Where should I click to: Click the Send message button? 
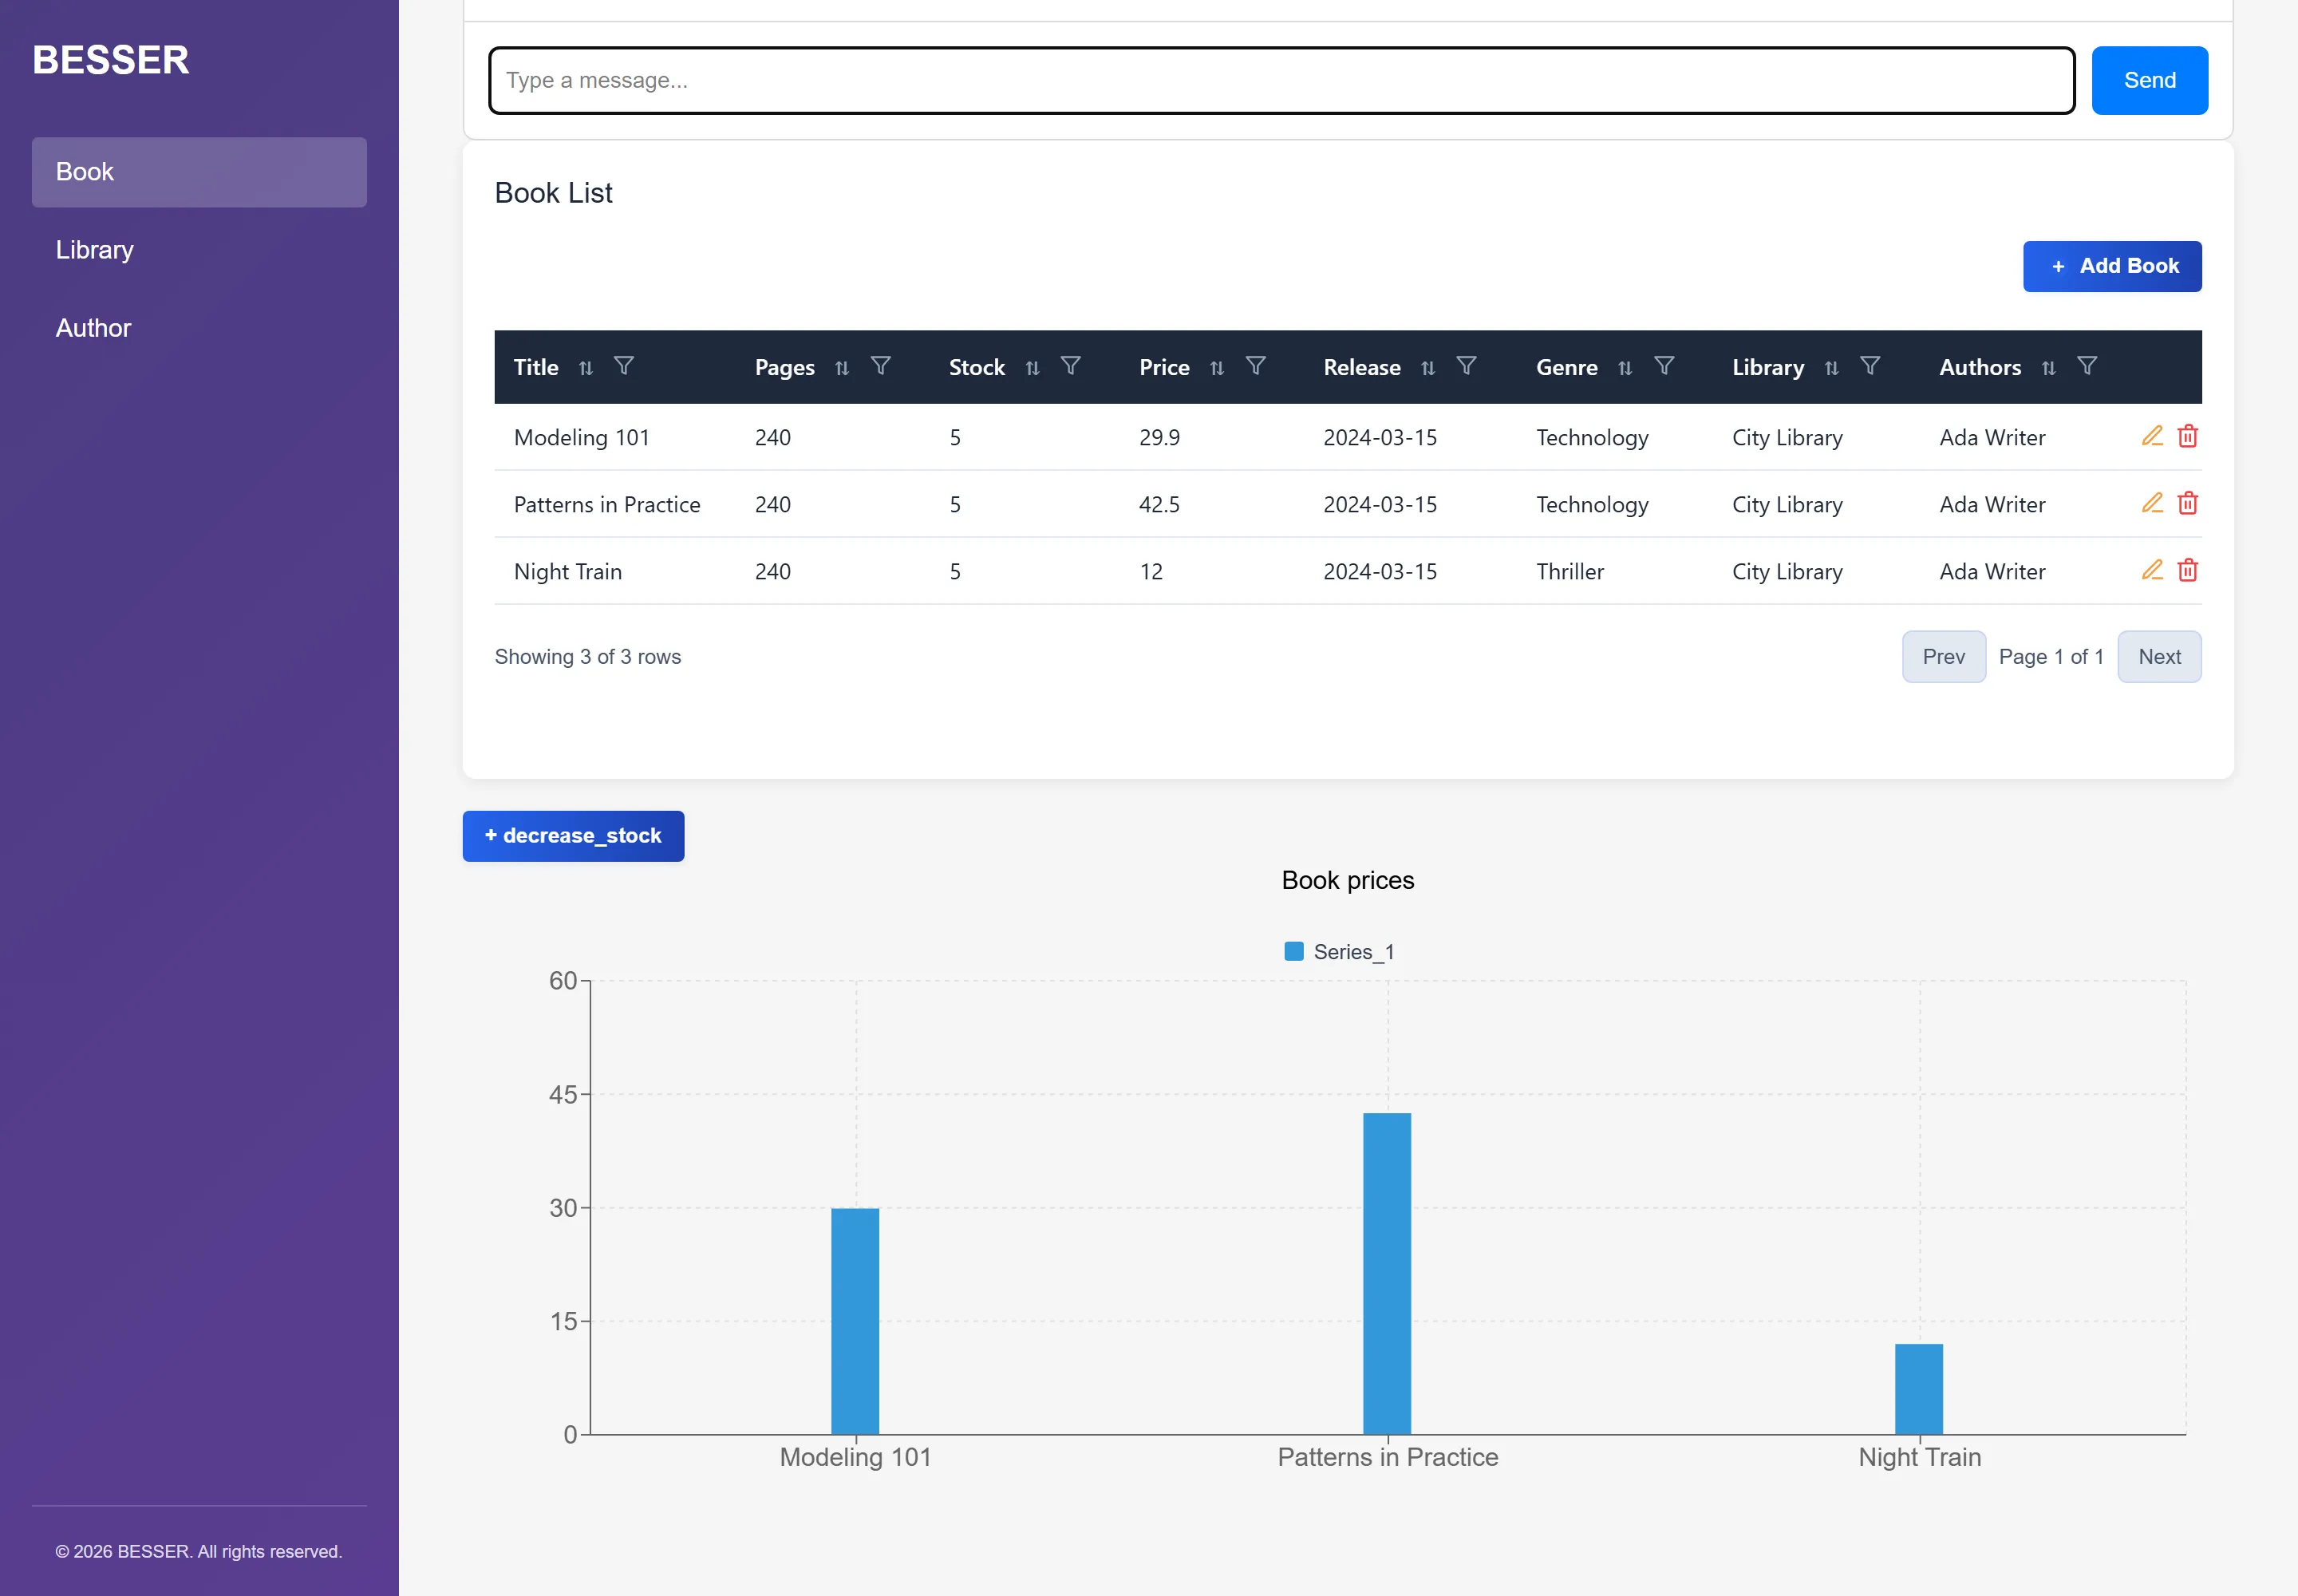[2150, 80]
